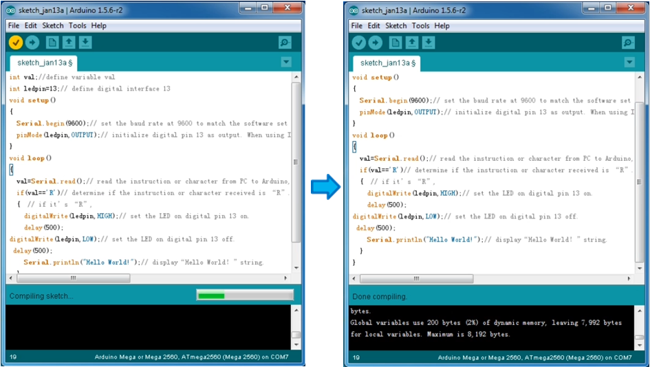
Task: Click Arduino logo in right window title bar
Action: [x=354, y=10]
